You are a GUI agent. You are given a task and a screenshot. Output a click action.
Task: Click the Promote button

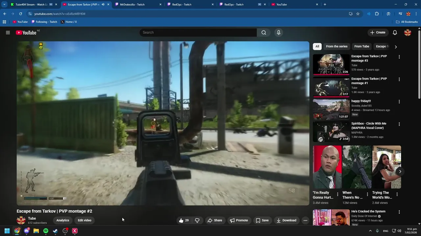239,220
